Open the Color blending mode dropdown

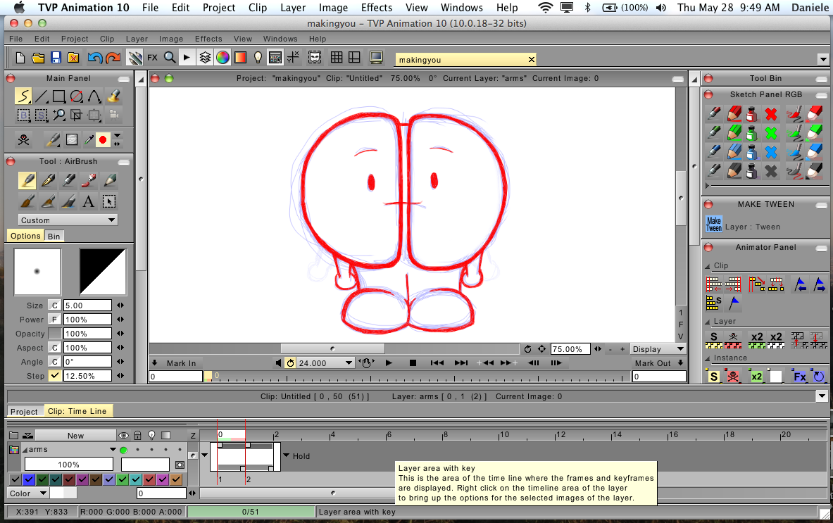pyautogui.click(x=27, y=493)
